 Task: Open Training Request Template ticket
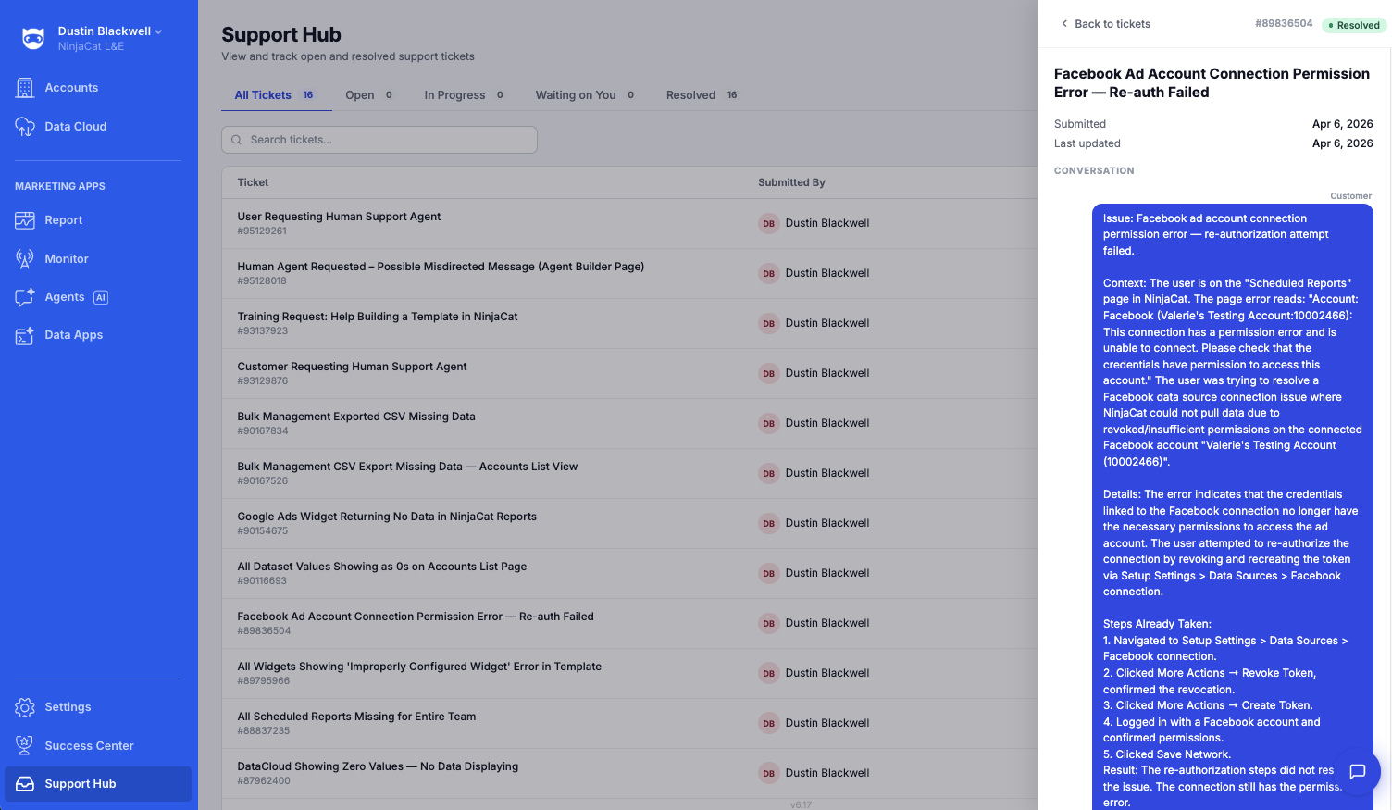[378, 317]
